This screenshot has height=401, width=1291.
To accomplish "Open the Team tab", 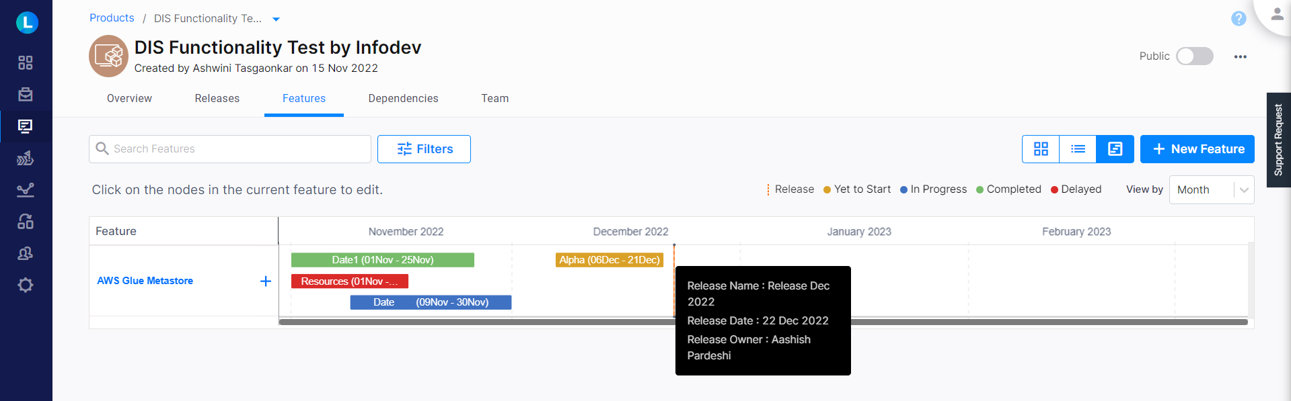I will tap(494, 98).
